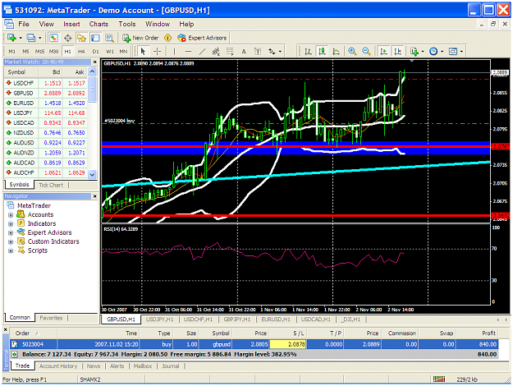Zoom out of the chart
This screenshot has height=386, width=513.
tap(366, 51)
